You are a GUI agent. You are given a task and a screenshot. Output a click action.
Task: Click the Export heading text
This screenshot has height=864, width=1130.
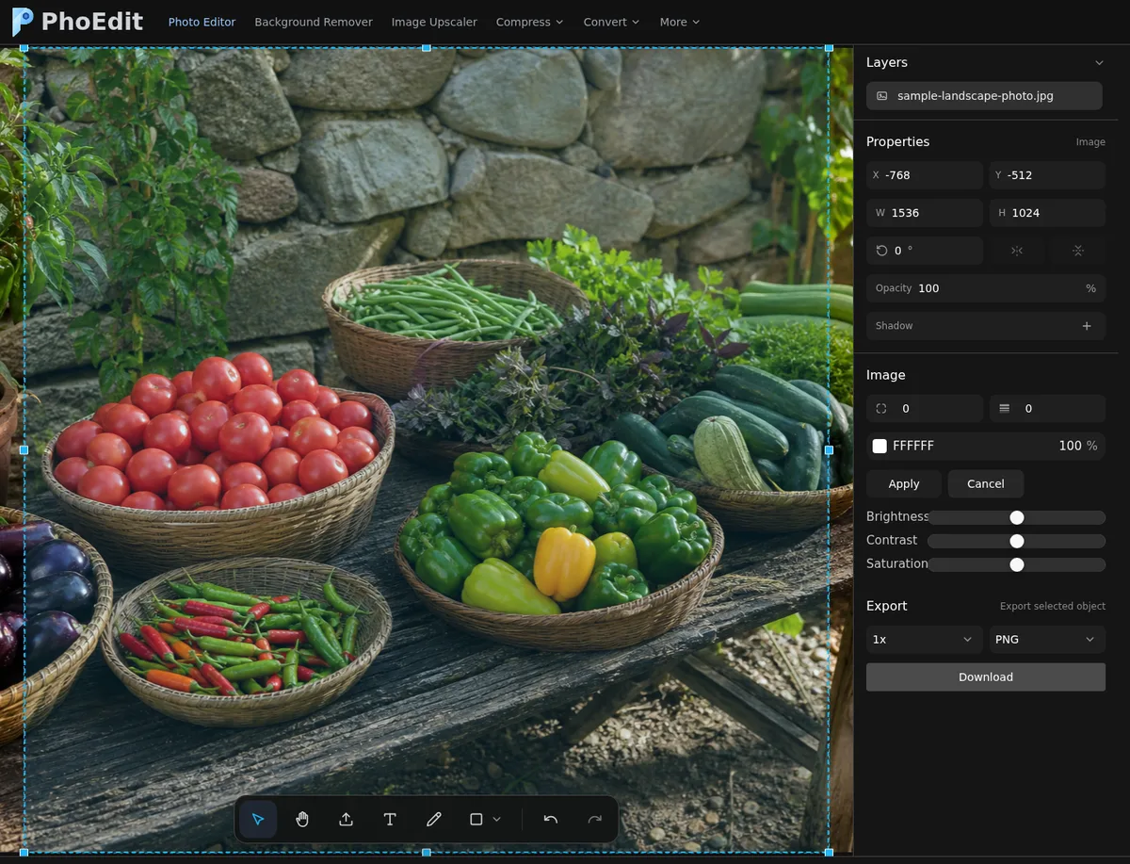click(x=886, y=606)
